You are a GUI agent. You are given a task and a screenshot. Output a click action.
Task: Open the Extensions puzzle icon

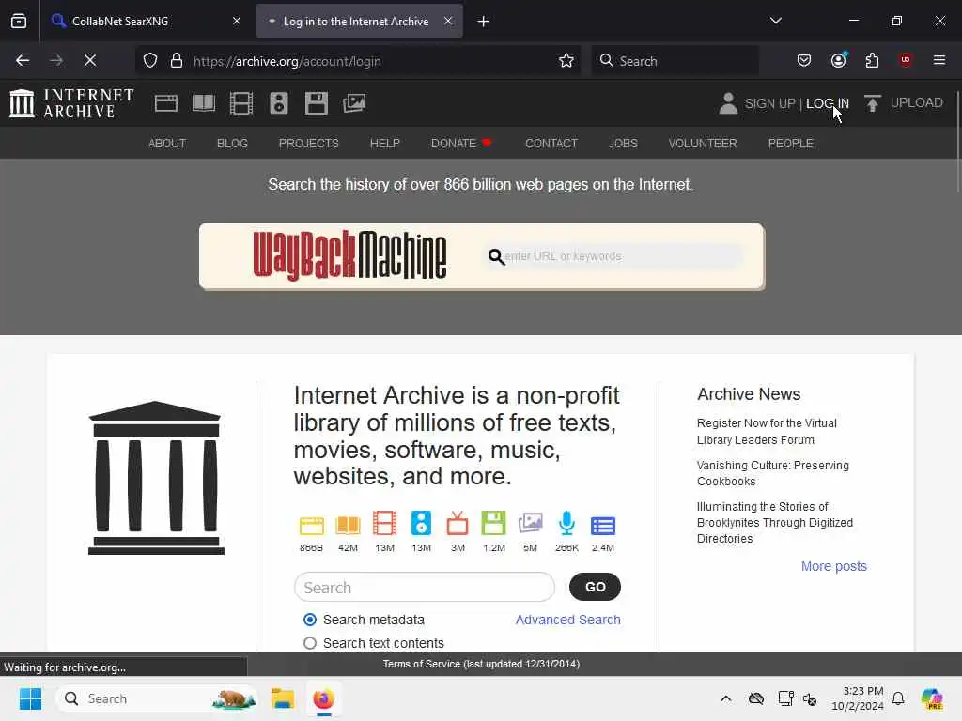point(872,60)
